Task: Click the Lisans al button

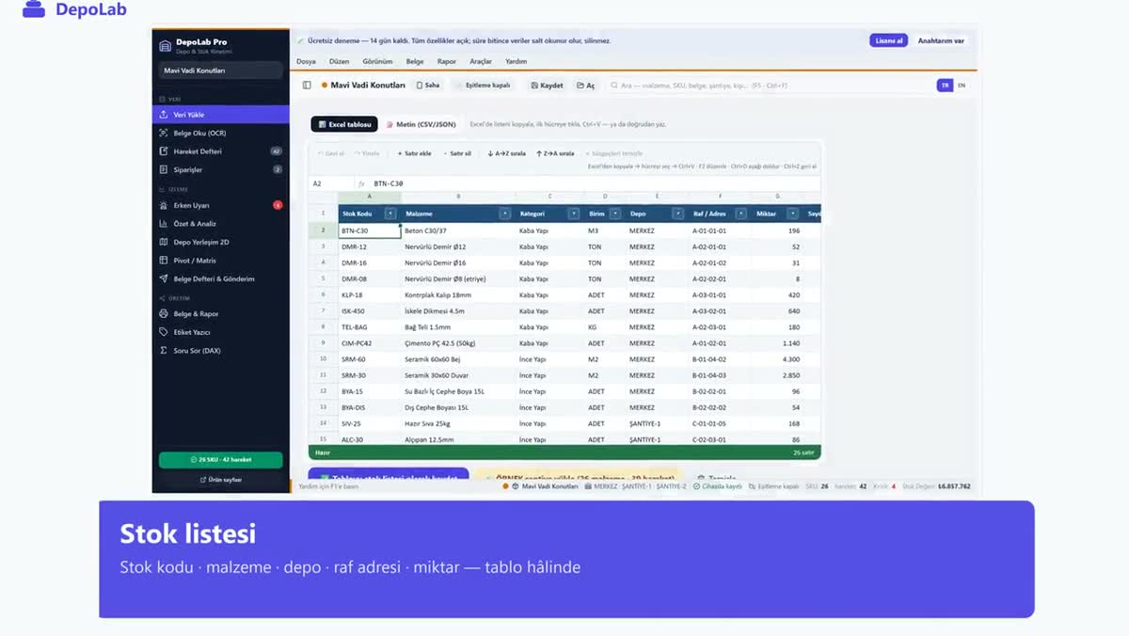Action: click(889, 40)
